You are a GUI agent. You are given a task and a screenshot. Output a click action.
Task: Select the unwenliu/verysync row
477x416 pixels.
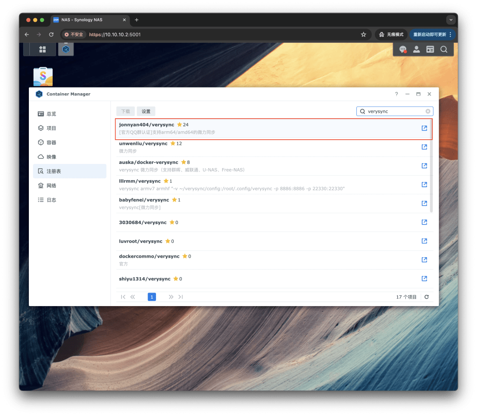pyautogui.click(x=273, y=147)
